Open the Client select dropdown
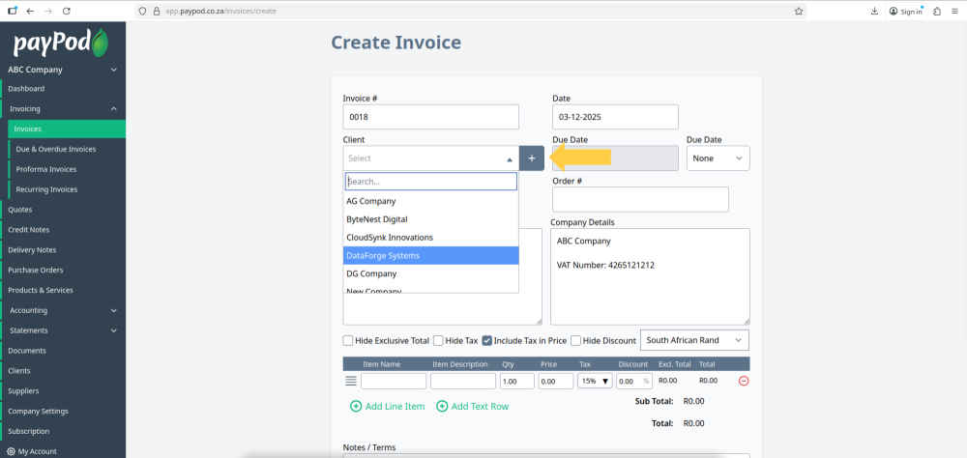967x458 pixels. point(431,158)
